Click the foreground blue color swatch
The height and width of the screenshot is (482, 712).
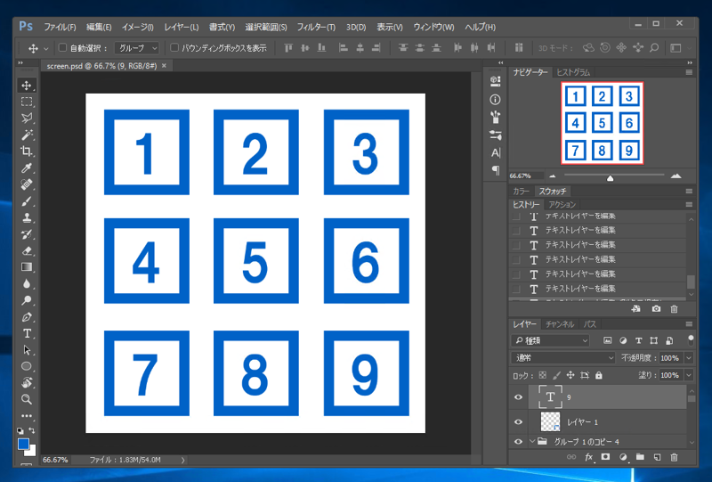tap(24, 444)
